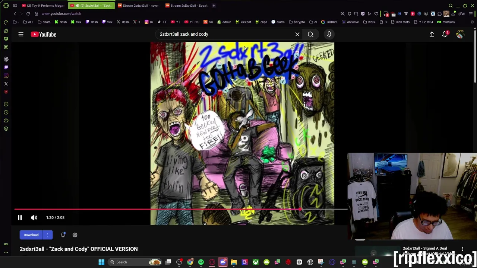
Task: Click the video progress scrubber handle
Action: (x=299, y=210)
